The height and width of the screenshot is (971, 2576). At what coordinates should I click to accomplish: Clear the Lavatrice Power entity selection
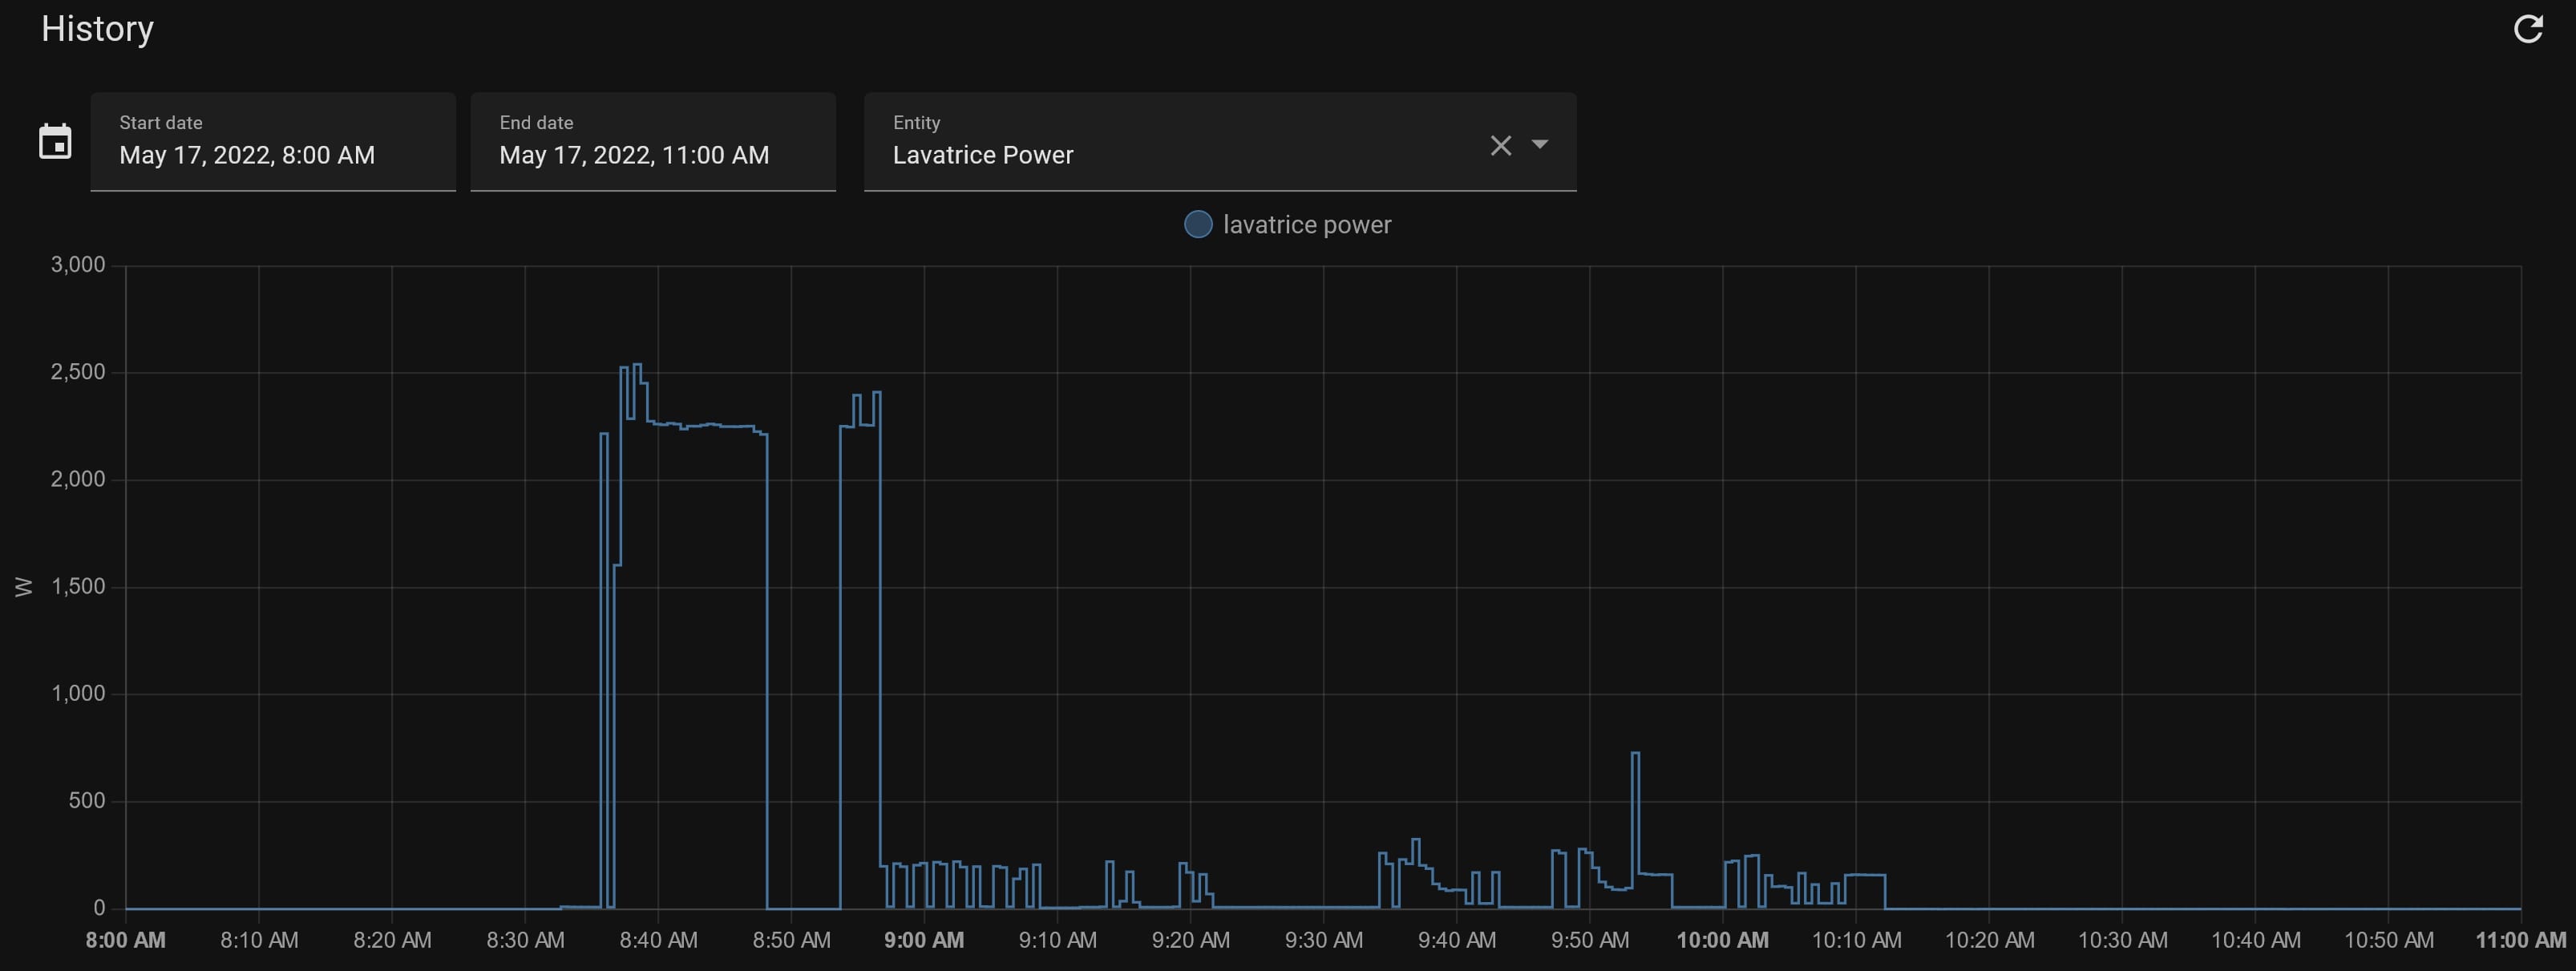[x=1500, y=146]
